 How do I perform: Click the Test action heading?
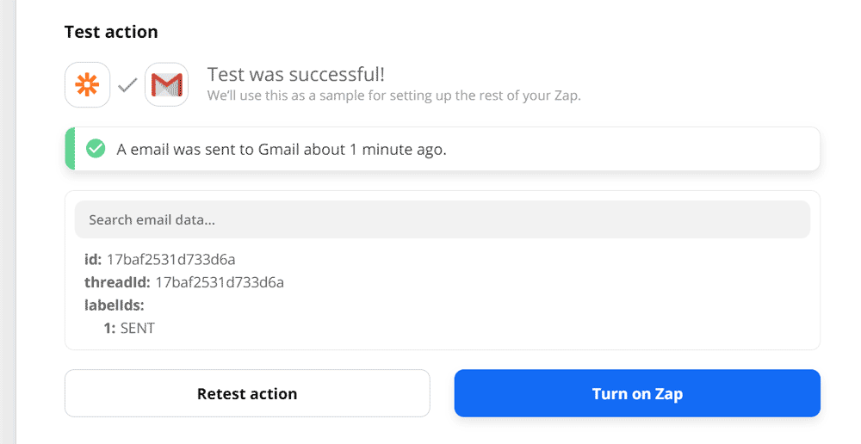pyautogui.click(x=111, y=32)
